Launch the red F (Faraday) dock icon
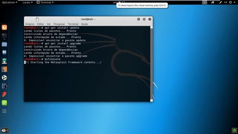238x134 pixels. [x=4, y=94]
